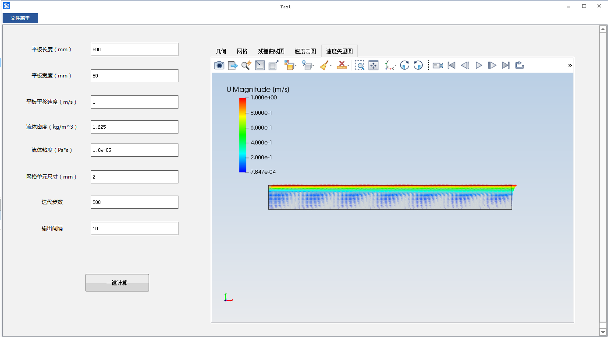This screenshot has height=337, width=608.
Task: Open the XYZ axes icon dropdown arrow
Action: 396,66
